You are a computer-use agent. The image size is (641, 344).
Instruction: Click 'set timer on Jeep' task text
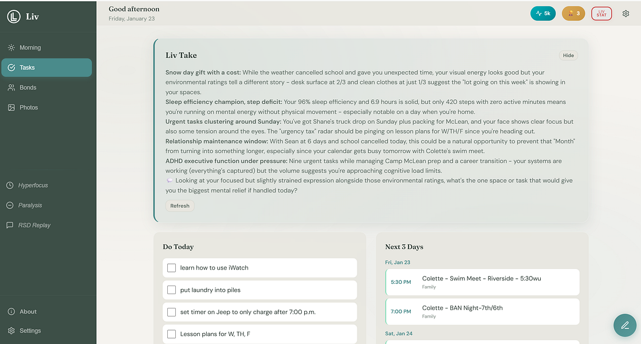coord(247,312)
